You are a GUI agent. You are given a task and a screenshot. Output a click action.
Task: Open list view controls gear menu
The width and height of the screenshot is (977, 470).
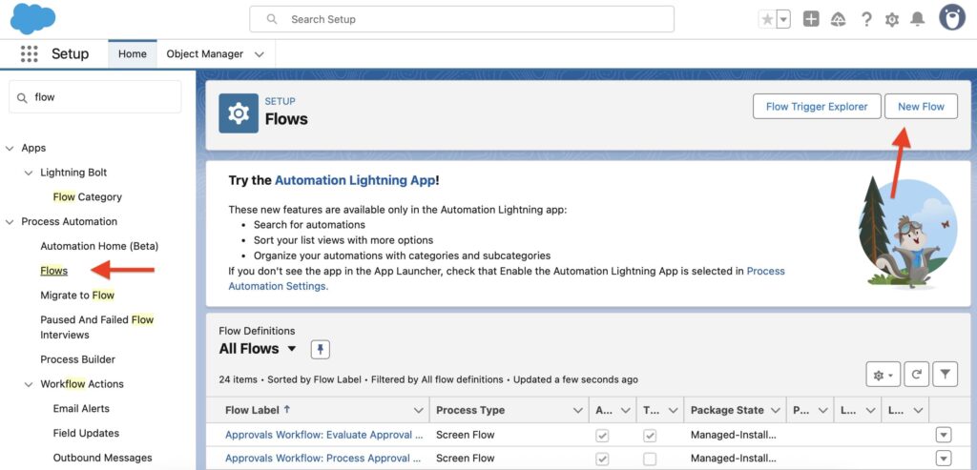(883, 375)
